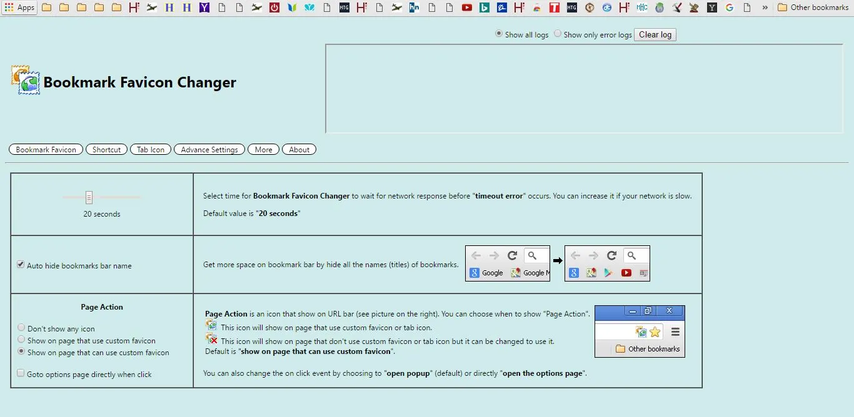Clear the log with Clear log button
Image resolution: width=854 pixels, height=417 pixels.
click(655, 35)
